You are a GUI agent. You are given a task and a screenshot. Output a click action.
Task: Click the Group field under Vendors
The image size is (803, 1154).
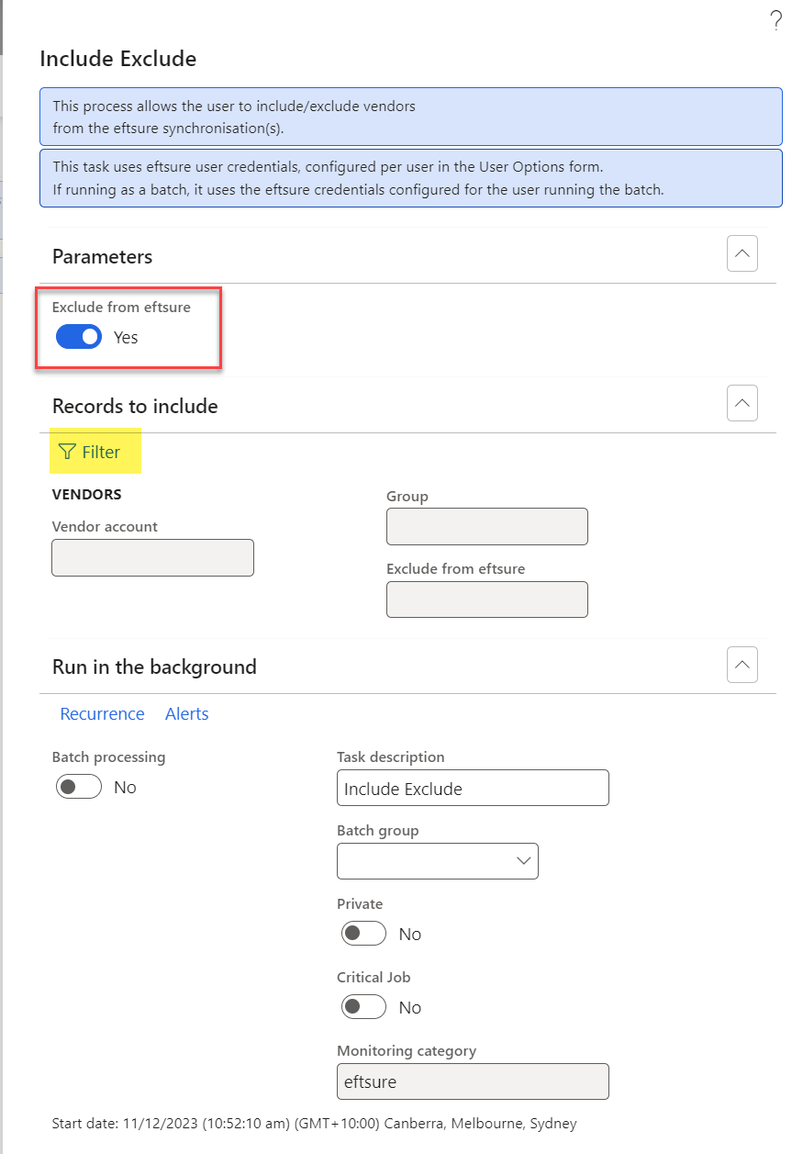pyautogui.click(x=487, y=527)
